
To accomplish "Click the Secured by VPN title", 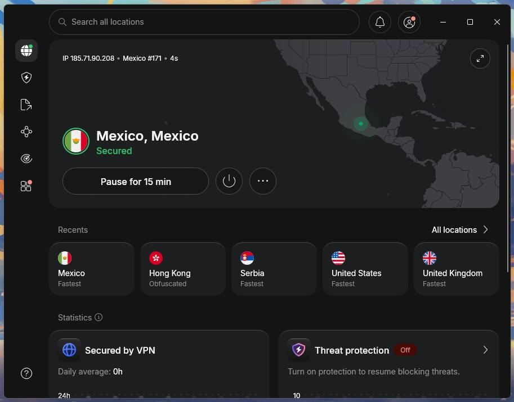I will point(120,350).
